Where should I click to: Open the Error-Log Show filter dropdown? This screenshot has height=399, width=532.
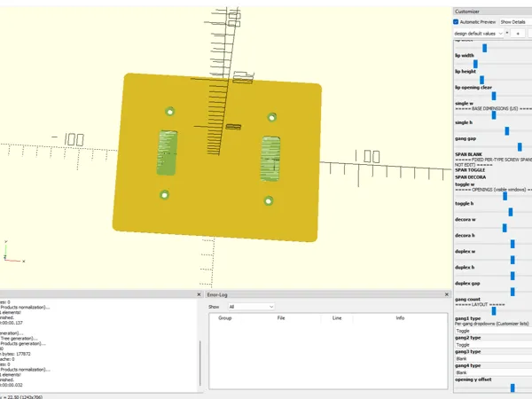[x=251, y=307]
